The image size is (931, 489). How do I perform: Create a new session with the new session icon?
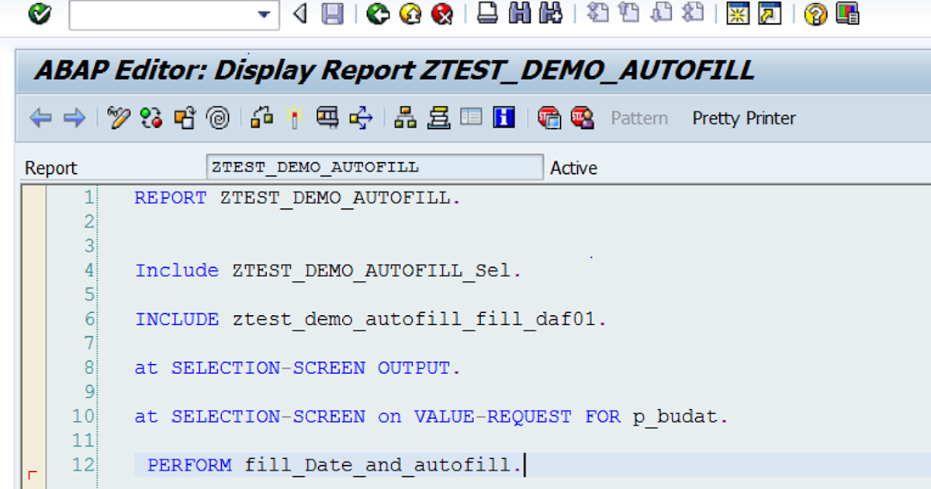point(737,14)
